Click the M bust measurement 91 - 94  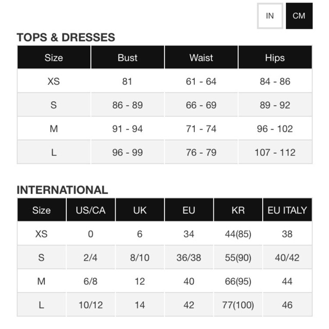tap(127, 129)
